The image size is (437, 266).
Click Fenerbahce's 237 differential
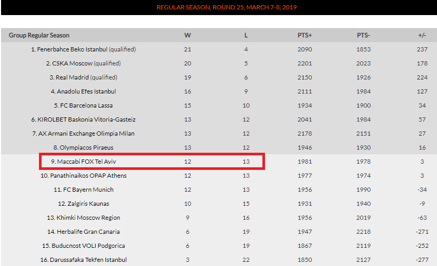[x=422, y=49]
